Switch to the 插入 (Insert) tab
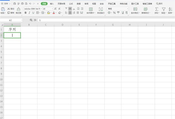This screenshot has width=175, height=119. (52, 4)
